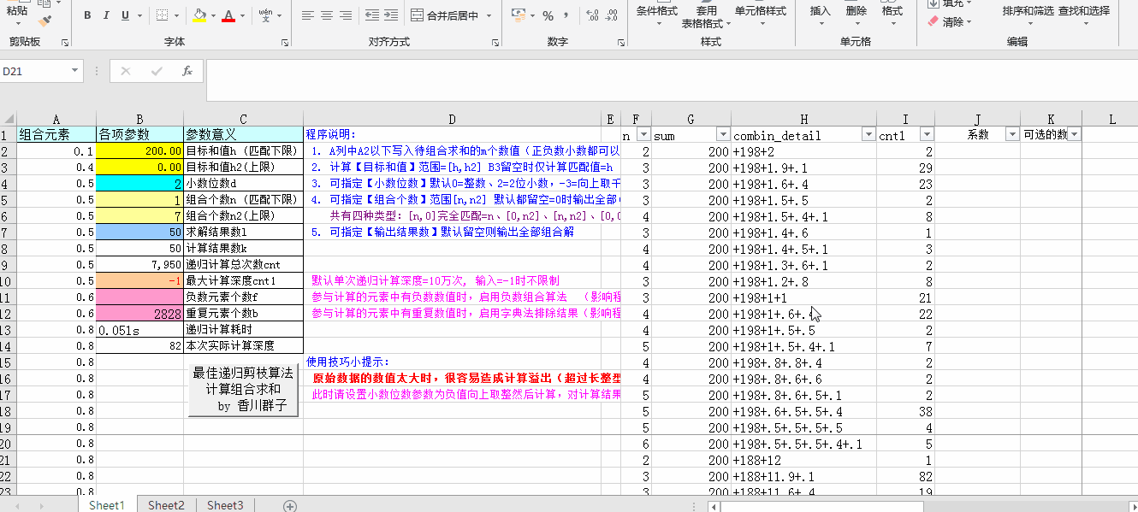The height and width of the screenshot is (512, 1138).
Task: Apply percent style with % icon
Action: tap(548, 15)
